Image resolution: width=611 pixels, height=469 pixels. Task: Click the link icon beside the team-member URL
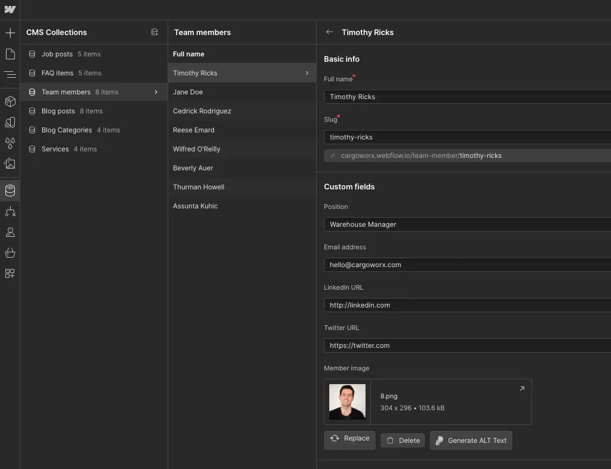click(x=333, y=156)
